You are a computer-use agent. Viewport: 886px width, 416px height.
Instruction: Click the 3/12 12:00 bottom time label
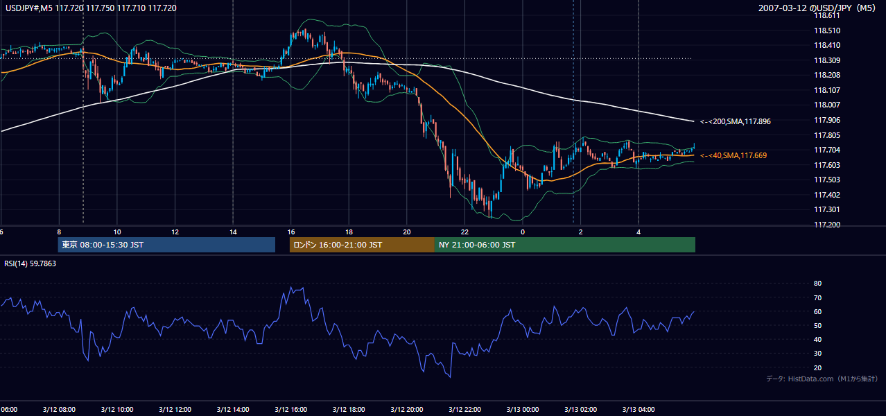click(x=175, y=409)
